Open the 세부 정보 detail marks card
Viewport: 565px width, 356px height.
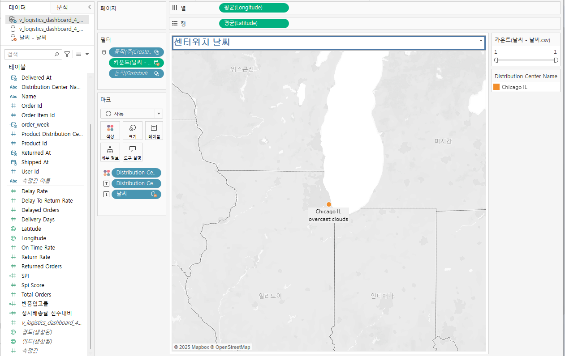(x=110, y=152)
